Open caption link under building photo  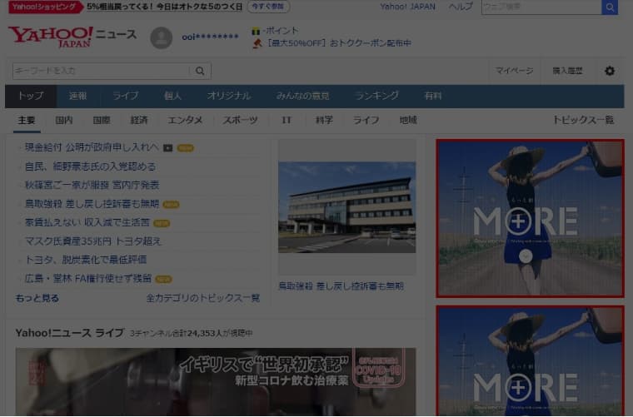[x=341, y=286]
